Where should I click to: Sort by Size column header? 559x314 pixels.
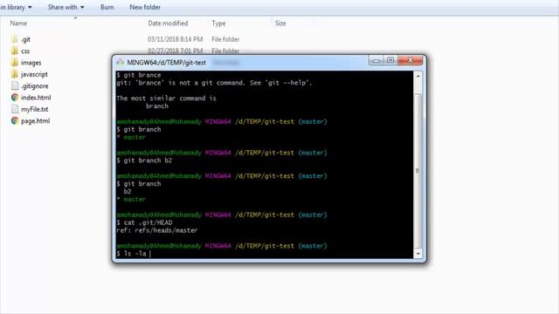tap(280, 24)
